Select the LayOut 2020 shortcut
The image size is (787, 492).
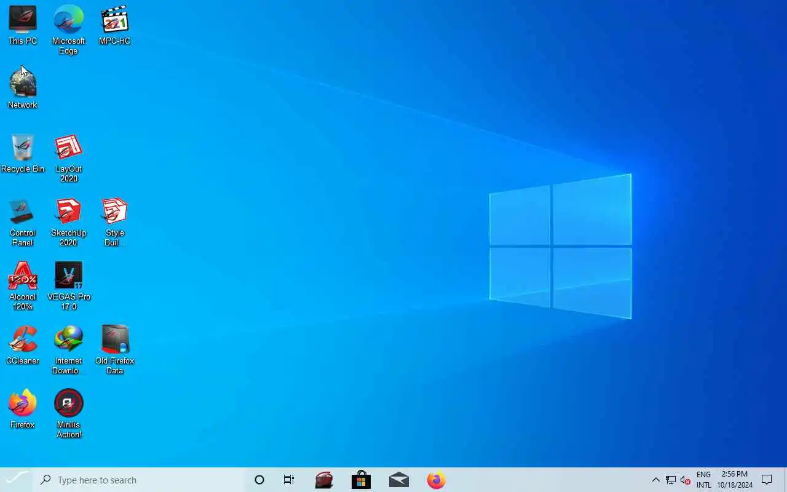(x=68, y=159)
